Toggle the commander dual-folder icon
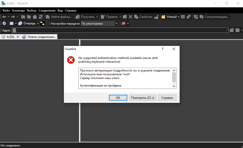Screen dimensions: 243x148 click(x=42, y=24)
